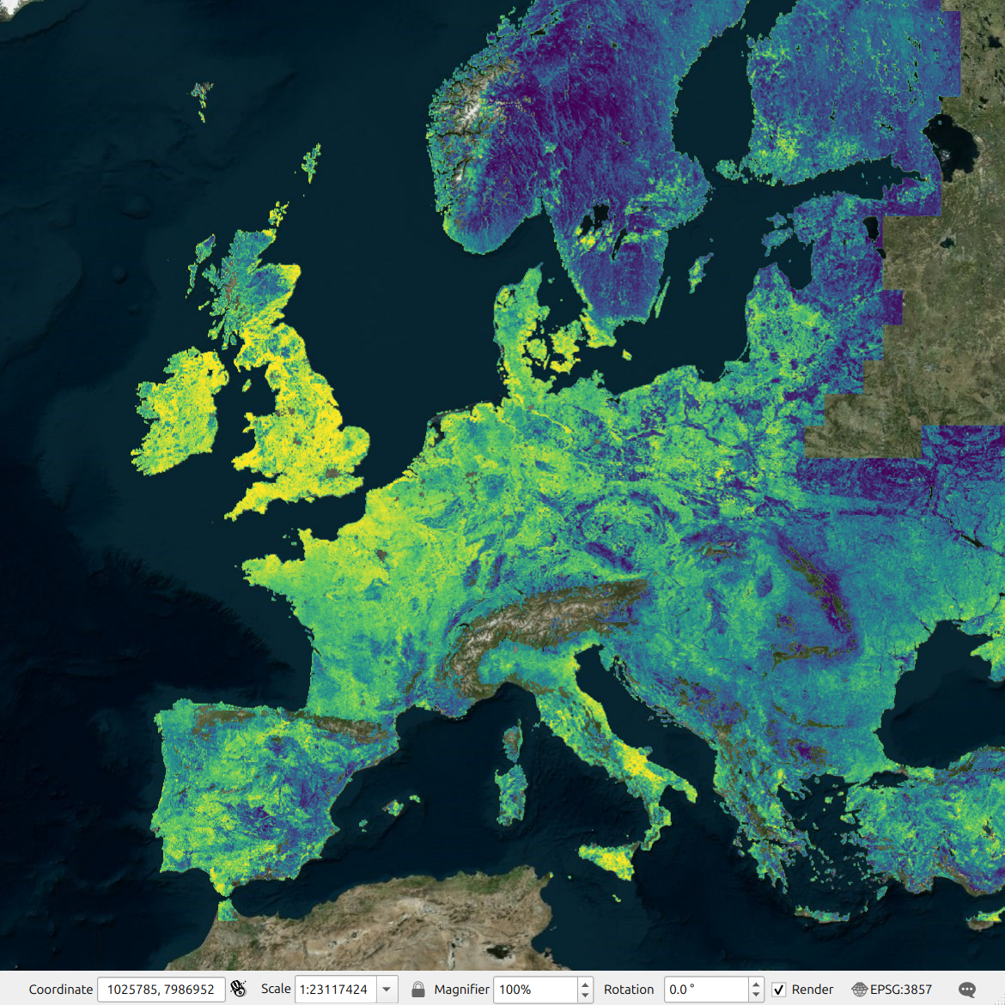This screenshot has width=1005, height=1005.
Task: Toggle the Render checkbox
Action: (x=779, y=990)
